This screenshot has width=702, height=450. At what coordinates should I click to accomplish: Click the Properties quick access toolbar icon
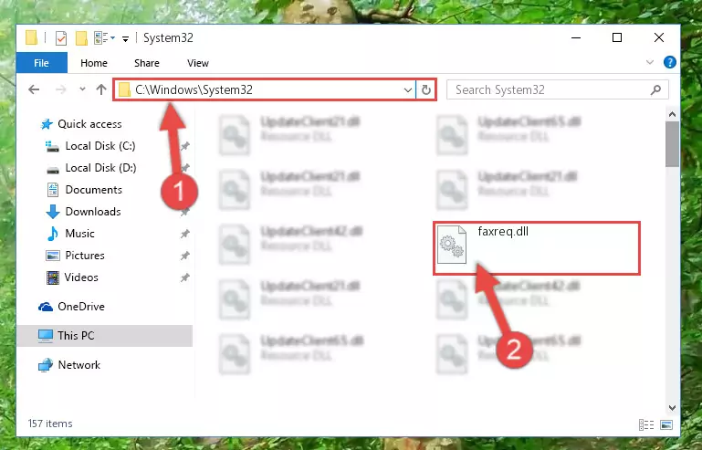(x=61, y=38)
